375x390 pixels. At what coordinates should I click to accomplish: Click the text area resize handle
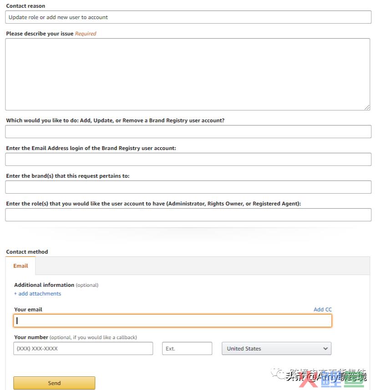tap(367, 107)
